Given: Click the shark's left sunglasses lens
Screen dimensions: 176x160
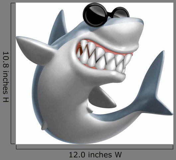Looking at the screenshot, I should pyautogui.click(x=95, y=15).
